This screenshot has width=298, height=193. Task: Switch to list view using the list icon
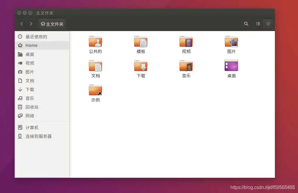tap(258, 24)
